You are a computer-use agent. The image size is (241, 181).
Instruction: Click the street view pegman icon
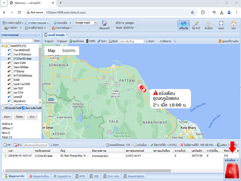coord(220,41)
